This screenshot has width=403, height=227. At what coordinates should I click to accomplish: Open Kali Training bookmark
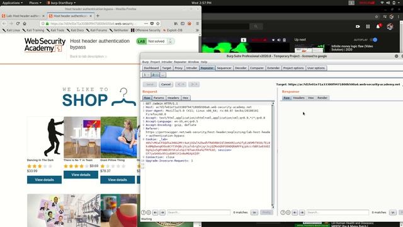33,30
